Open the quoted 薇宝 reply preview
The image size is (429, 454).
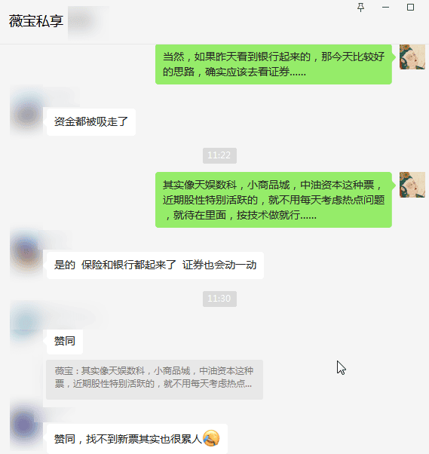(x=155, y=379)
